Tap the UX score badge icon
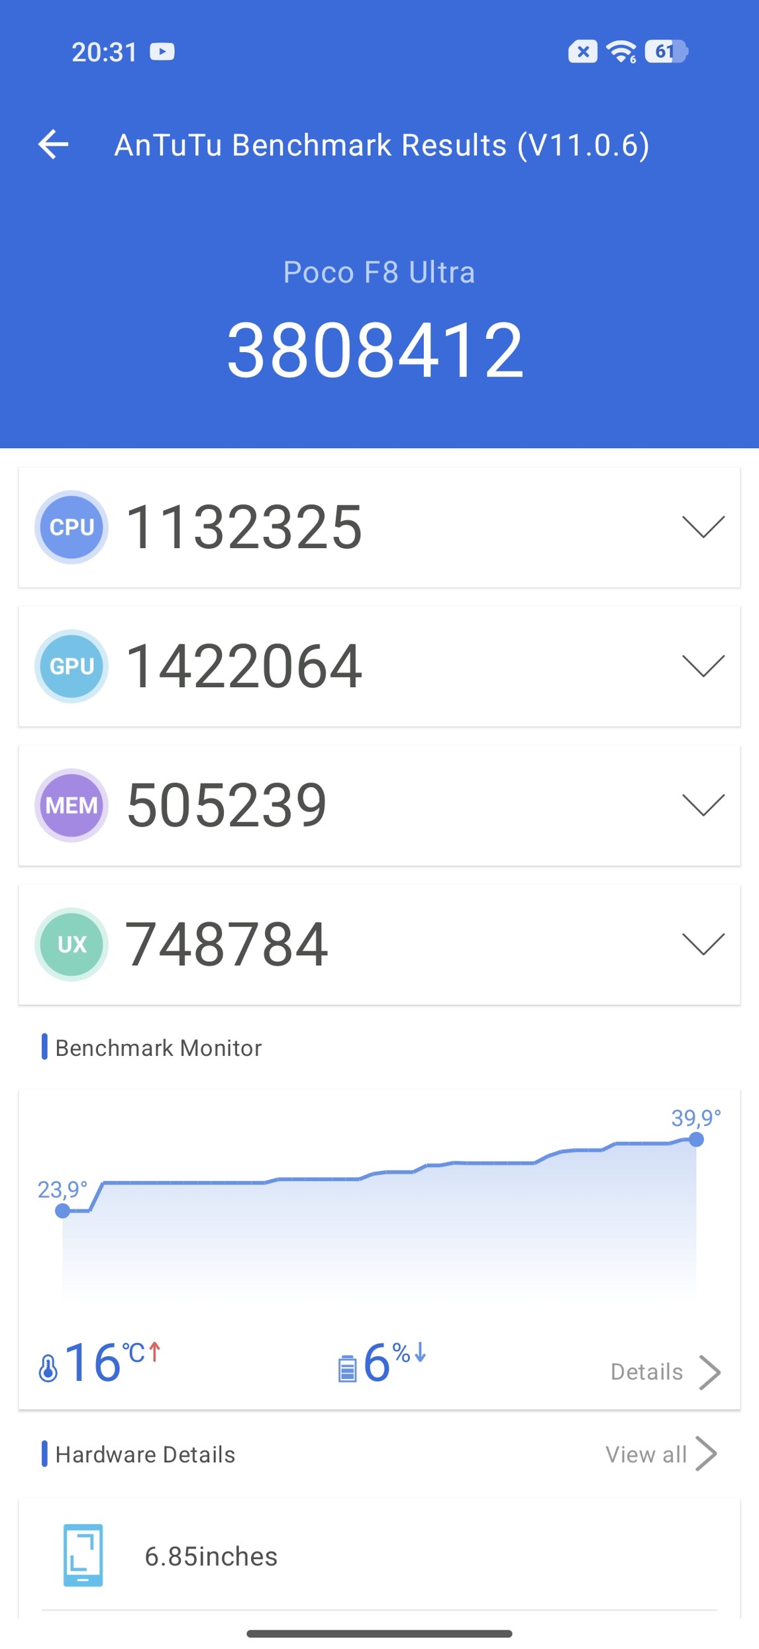 (72, 944)
